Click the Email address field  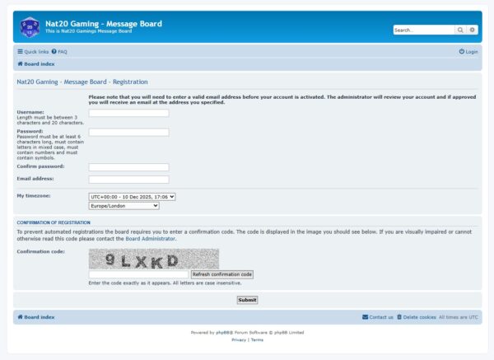coord(128,179)
